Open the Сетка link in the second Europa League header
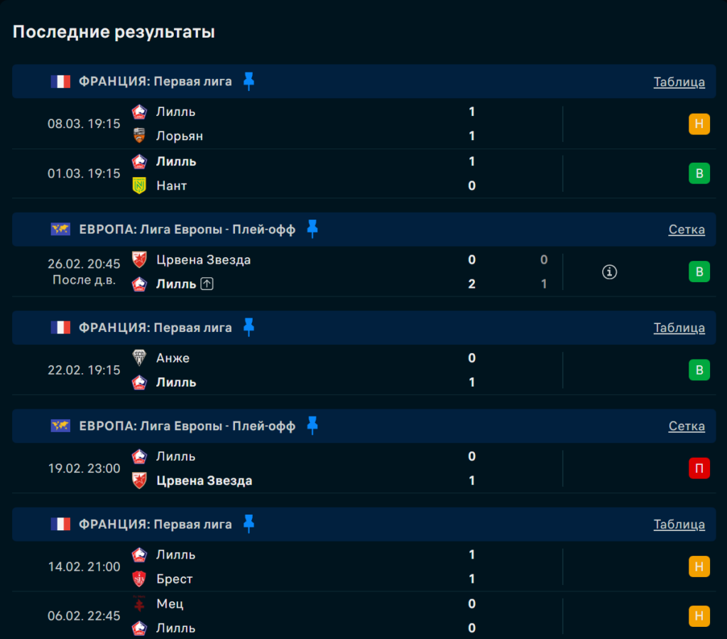The image size is (727, 639). [x=687, y=426]
